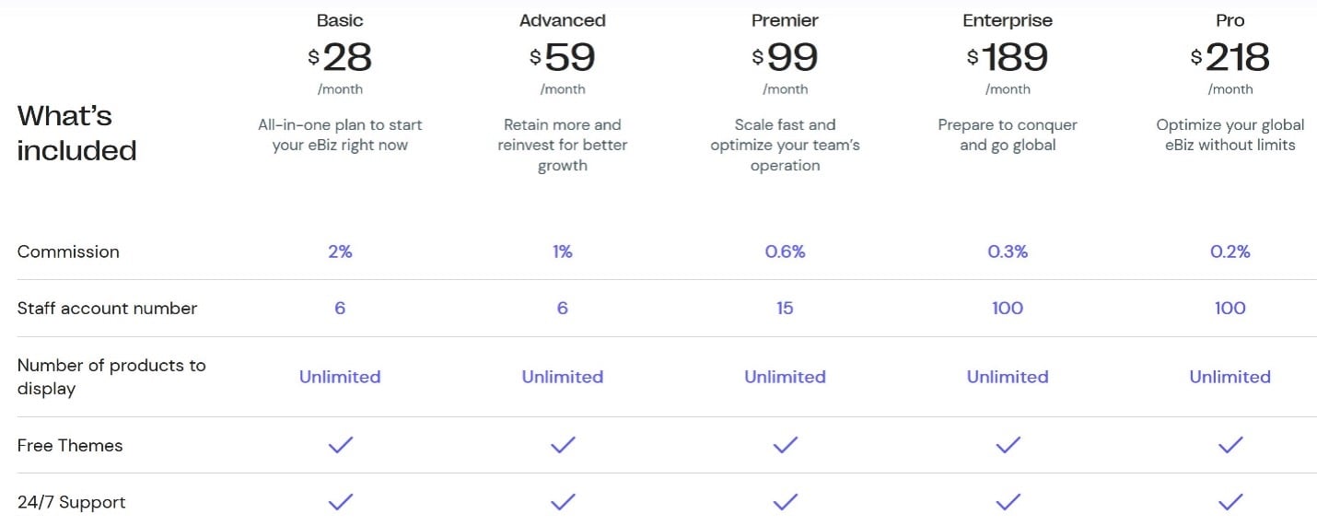This screenshot has height=526, width=1317.
Task: Select the Advanced plan heading
Action: [563, 20]
